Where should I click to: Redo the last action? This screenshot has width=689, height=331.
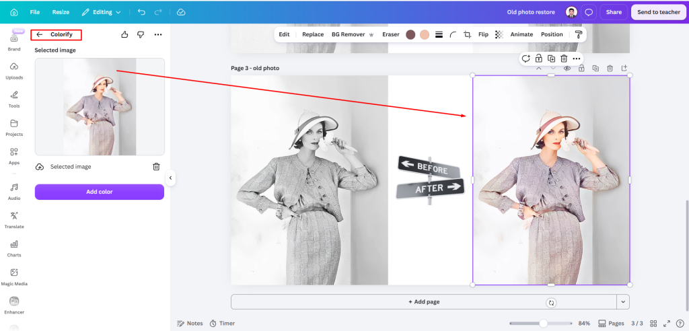click(x=158, y=12)
